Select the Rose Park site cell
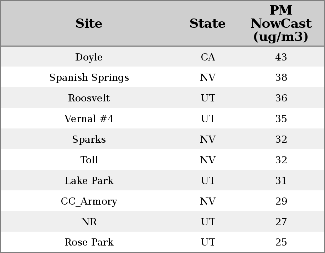The image size is (325, 253). point(89,242)
